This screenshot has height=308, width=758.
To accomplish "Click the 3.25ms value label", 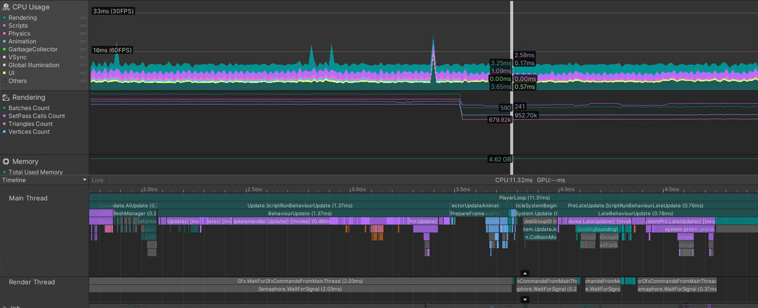I will tap(501, 63).
